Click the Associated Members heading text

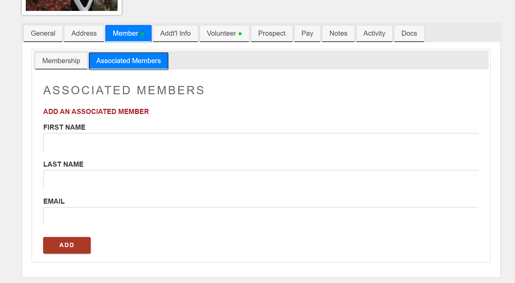[124, 90]
